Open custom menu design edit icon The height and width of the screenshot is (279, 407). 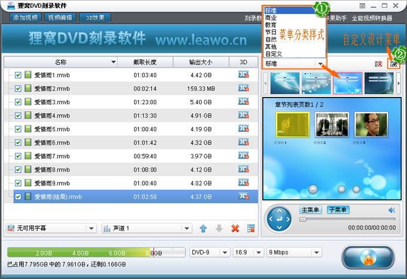click(x=394, y=64)
